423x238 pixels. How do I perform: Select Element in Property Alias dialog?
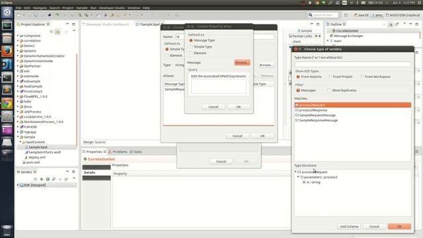[x=191, y=53]
